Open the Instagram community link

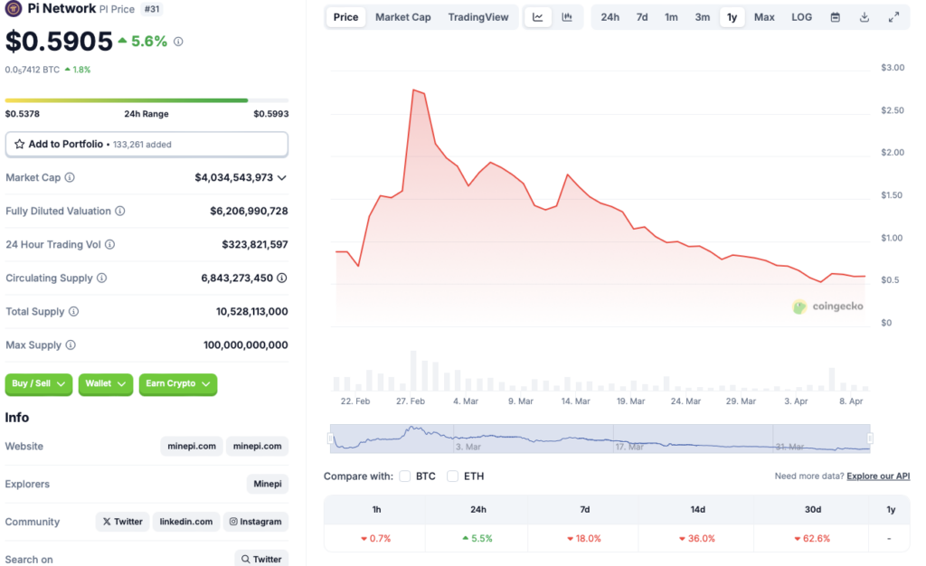256,522
